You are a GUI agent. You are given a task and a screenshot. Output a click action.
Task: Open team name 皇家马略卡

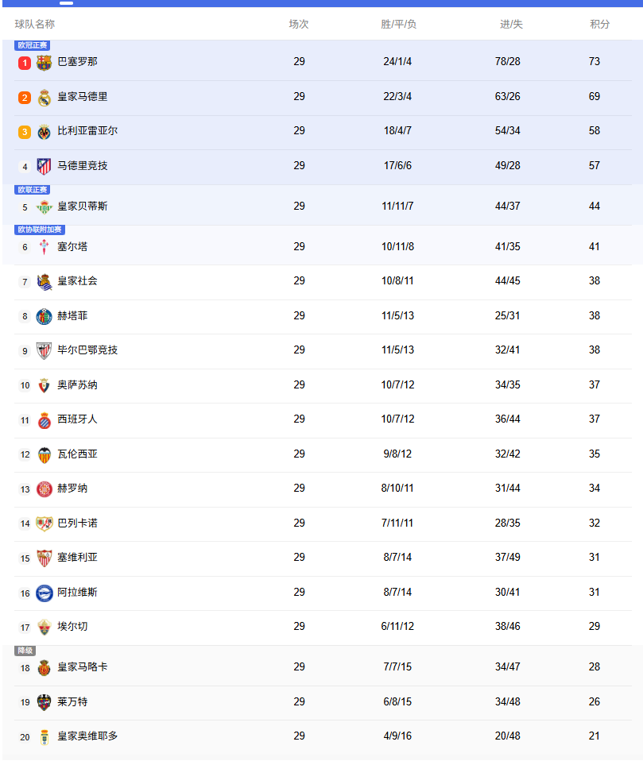click(x=82, y=667)
